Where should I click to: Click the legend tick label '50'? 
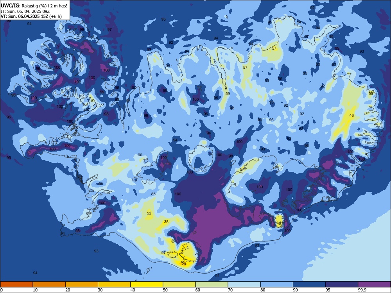click(x=165, y=290)
